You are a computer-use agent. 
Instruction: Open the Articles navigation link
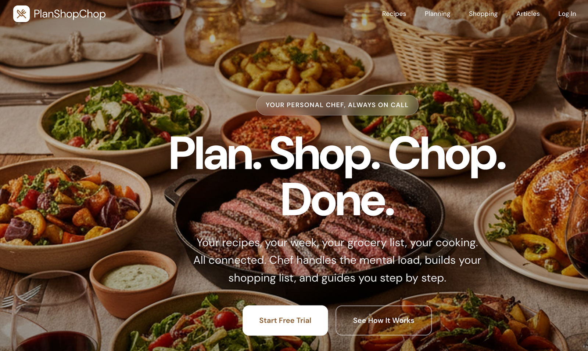tap(528, 14)
